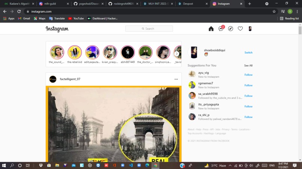Switch to rockingrohit9639 GitHub tab
302x169 pixels.
pos(123,4)
